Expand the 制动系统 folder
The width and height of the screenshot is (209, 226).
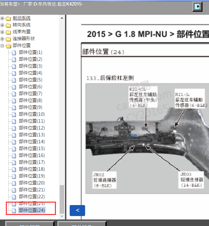click(x=2, y=18)
